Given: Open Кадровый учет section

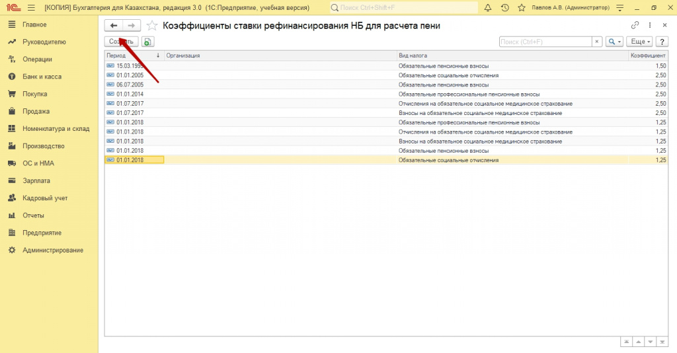Looking at the screenshot, I should pos(45,198).
